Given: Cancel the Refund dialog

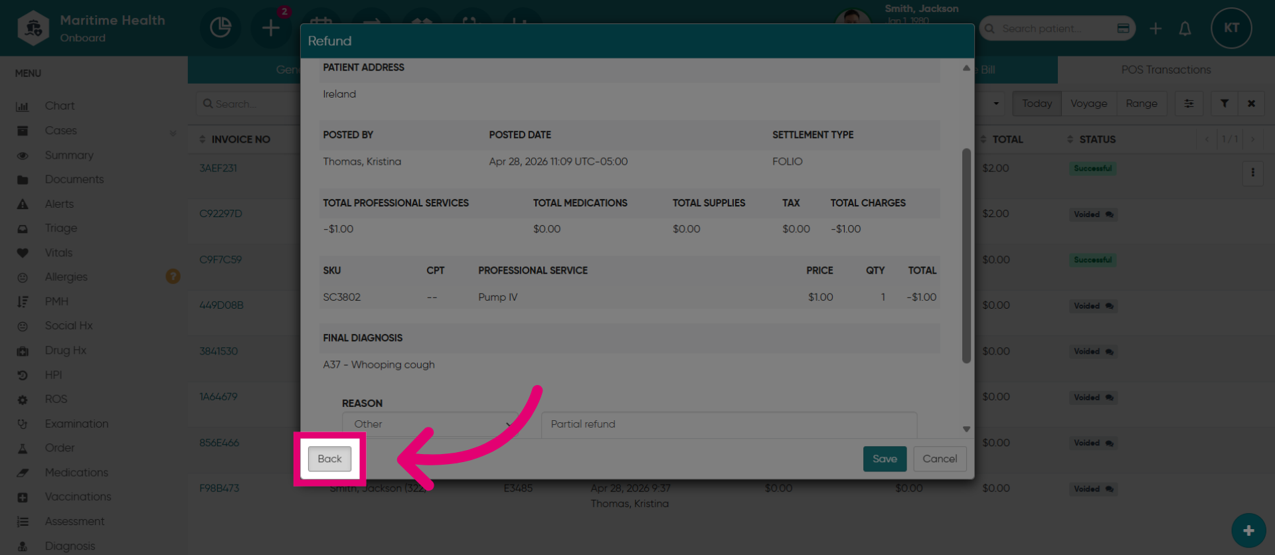Looking at the screenshot, I should 940,459.
